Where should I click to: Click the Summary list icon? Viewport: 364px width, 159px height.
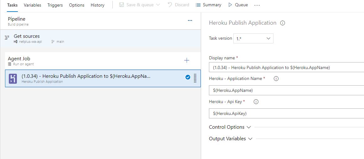click(x=198, y=5)
